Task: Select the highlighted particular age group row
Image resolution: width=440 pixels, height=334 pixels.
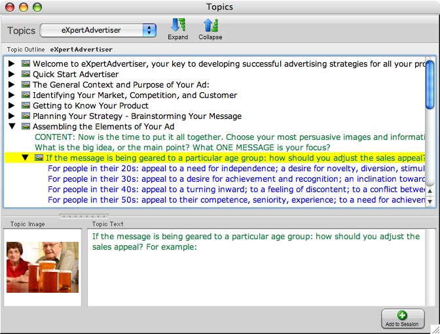Action: (x=215, y=158)
